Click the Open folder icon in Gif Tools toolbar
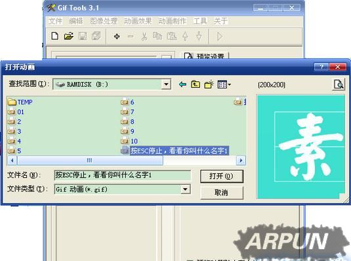 pos(69,36)
